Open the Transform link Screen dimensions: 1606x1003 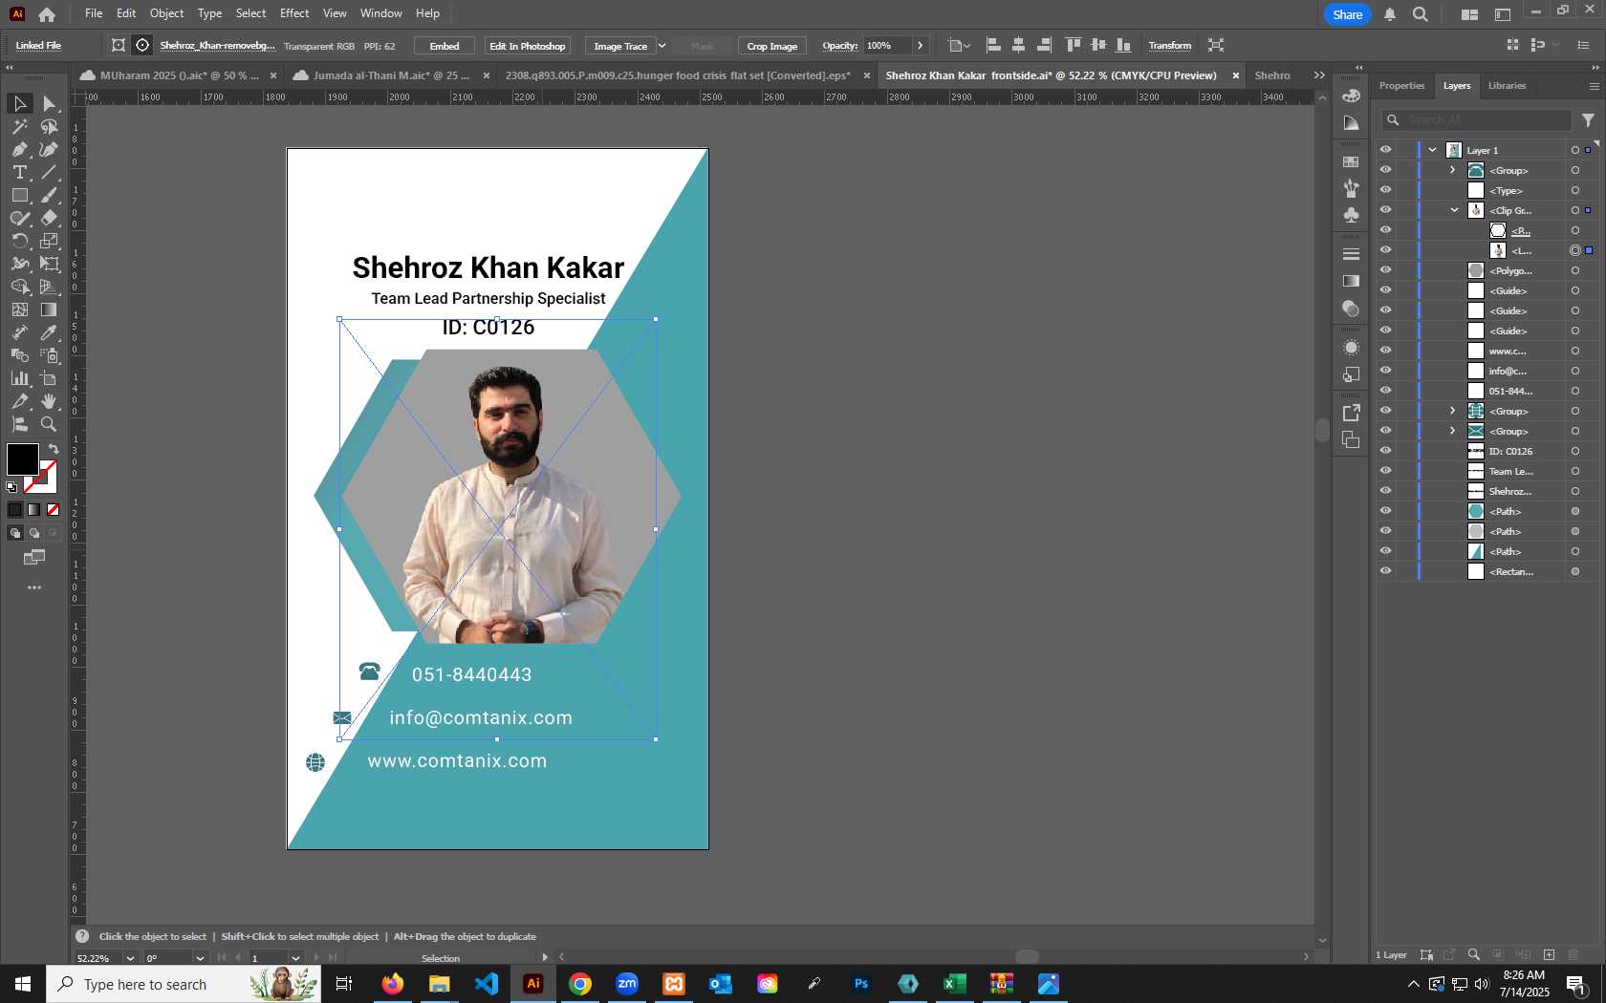(1169, 46)
